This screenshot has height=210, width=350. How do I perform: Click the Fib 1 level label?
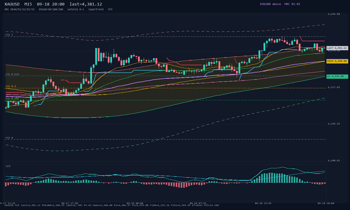[x=9, y=35]
